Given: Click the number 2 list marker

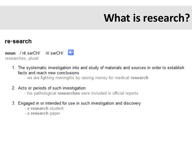Looking at the screenshot, I should [x=14, y=88].
